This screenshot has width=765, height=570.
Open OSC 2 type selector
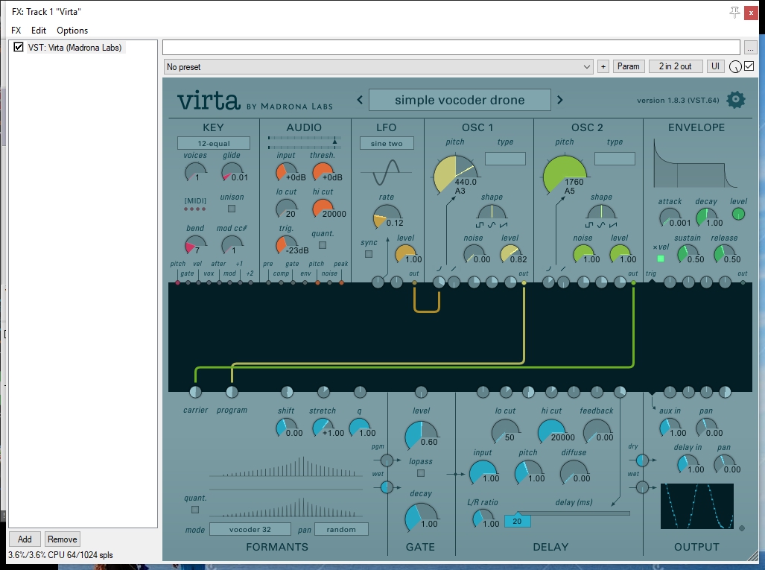point(615,159)
